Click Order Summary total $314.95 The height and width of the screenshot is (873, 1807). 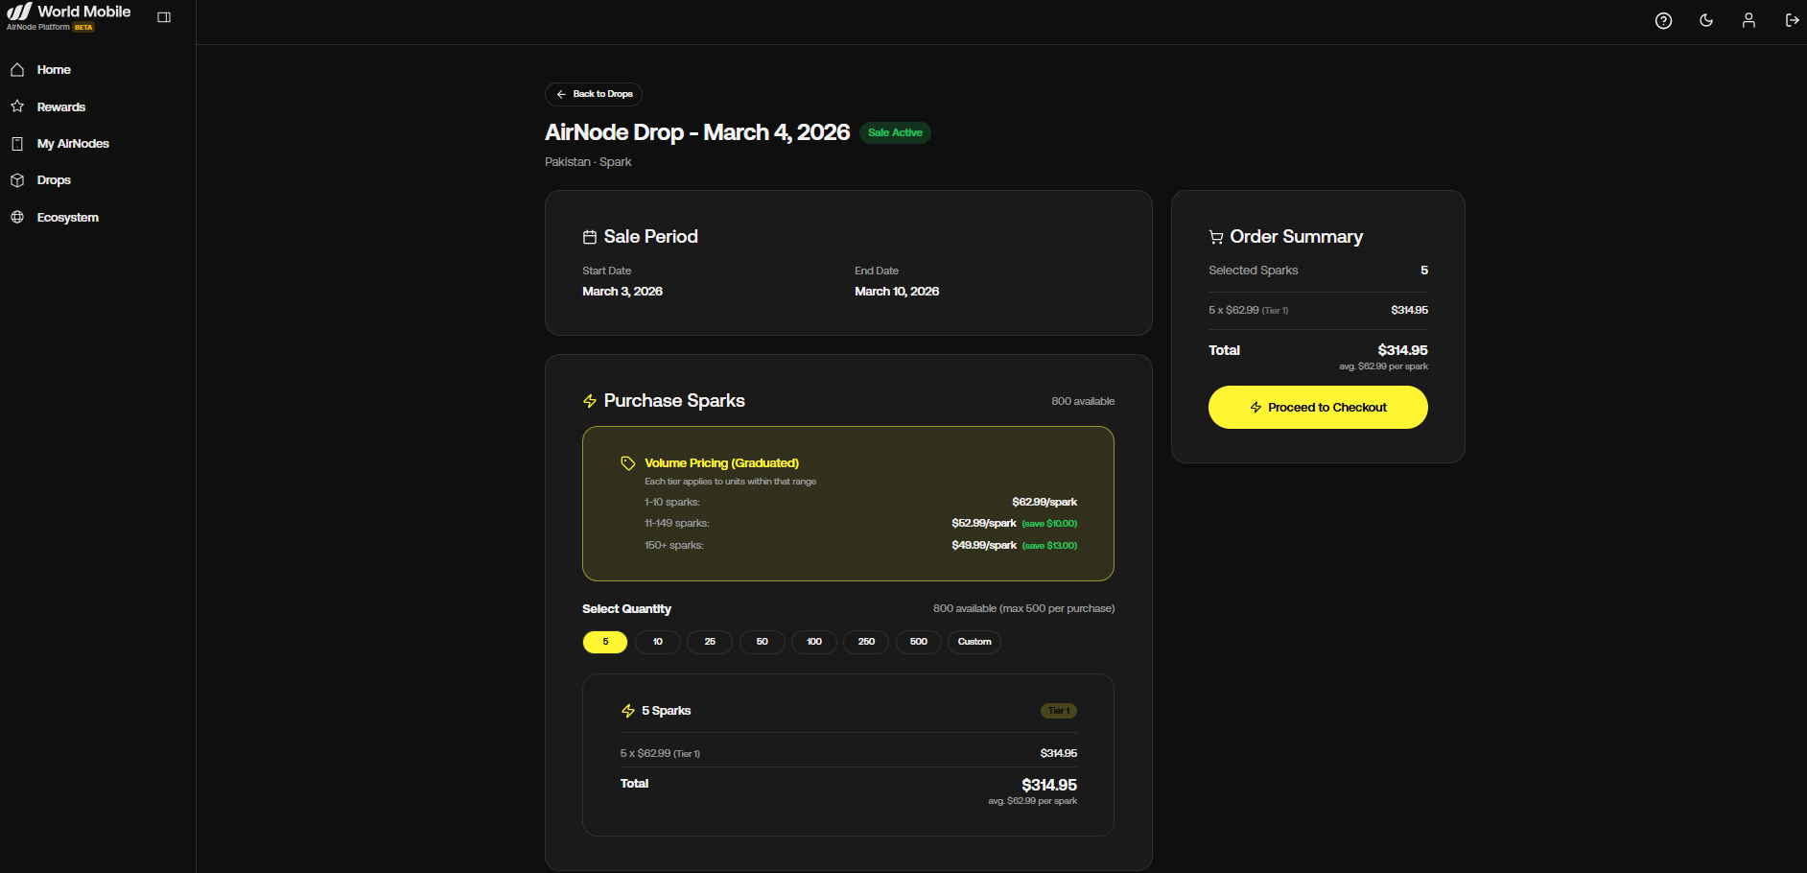[1402, 350]
